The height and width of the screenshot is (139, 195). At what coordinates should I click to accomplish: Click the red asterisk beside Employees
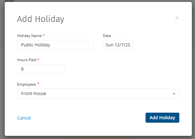[38, 84]
